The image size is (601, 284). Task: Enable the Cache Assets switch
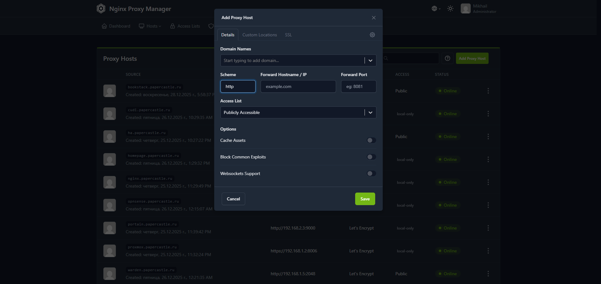click(x=371, y=140)
